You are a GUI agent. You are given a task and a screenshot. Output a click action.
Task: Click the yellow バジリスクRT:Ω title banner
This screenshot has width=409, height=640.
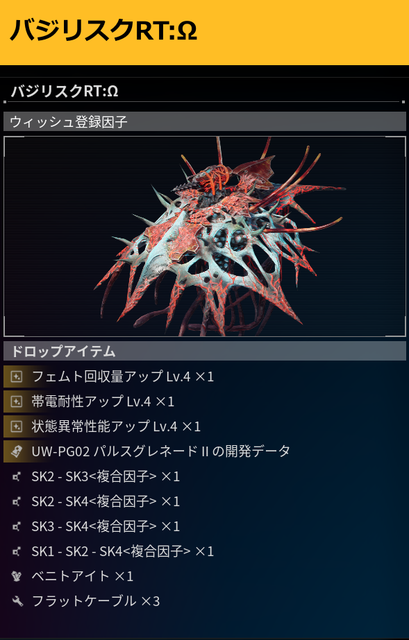[204, 33]
